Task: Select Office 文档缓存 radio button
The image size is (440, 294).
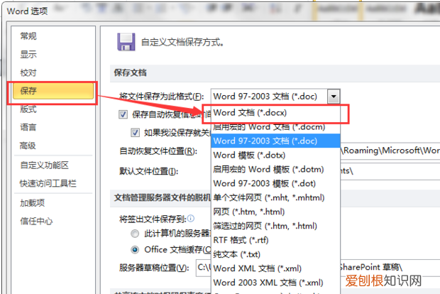Action: [135, 249]
